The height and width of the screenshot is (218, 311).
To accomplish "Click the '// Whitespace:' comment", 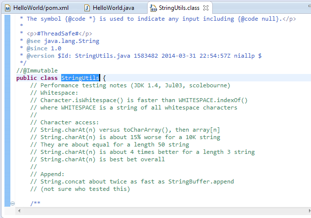I will [x=54, y=93].
